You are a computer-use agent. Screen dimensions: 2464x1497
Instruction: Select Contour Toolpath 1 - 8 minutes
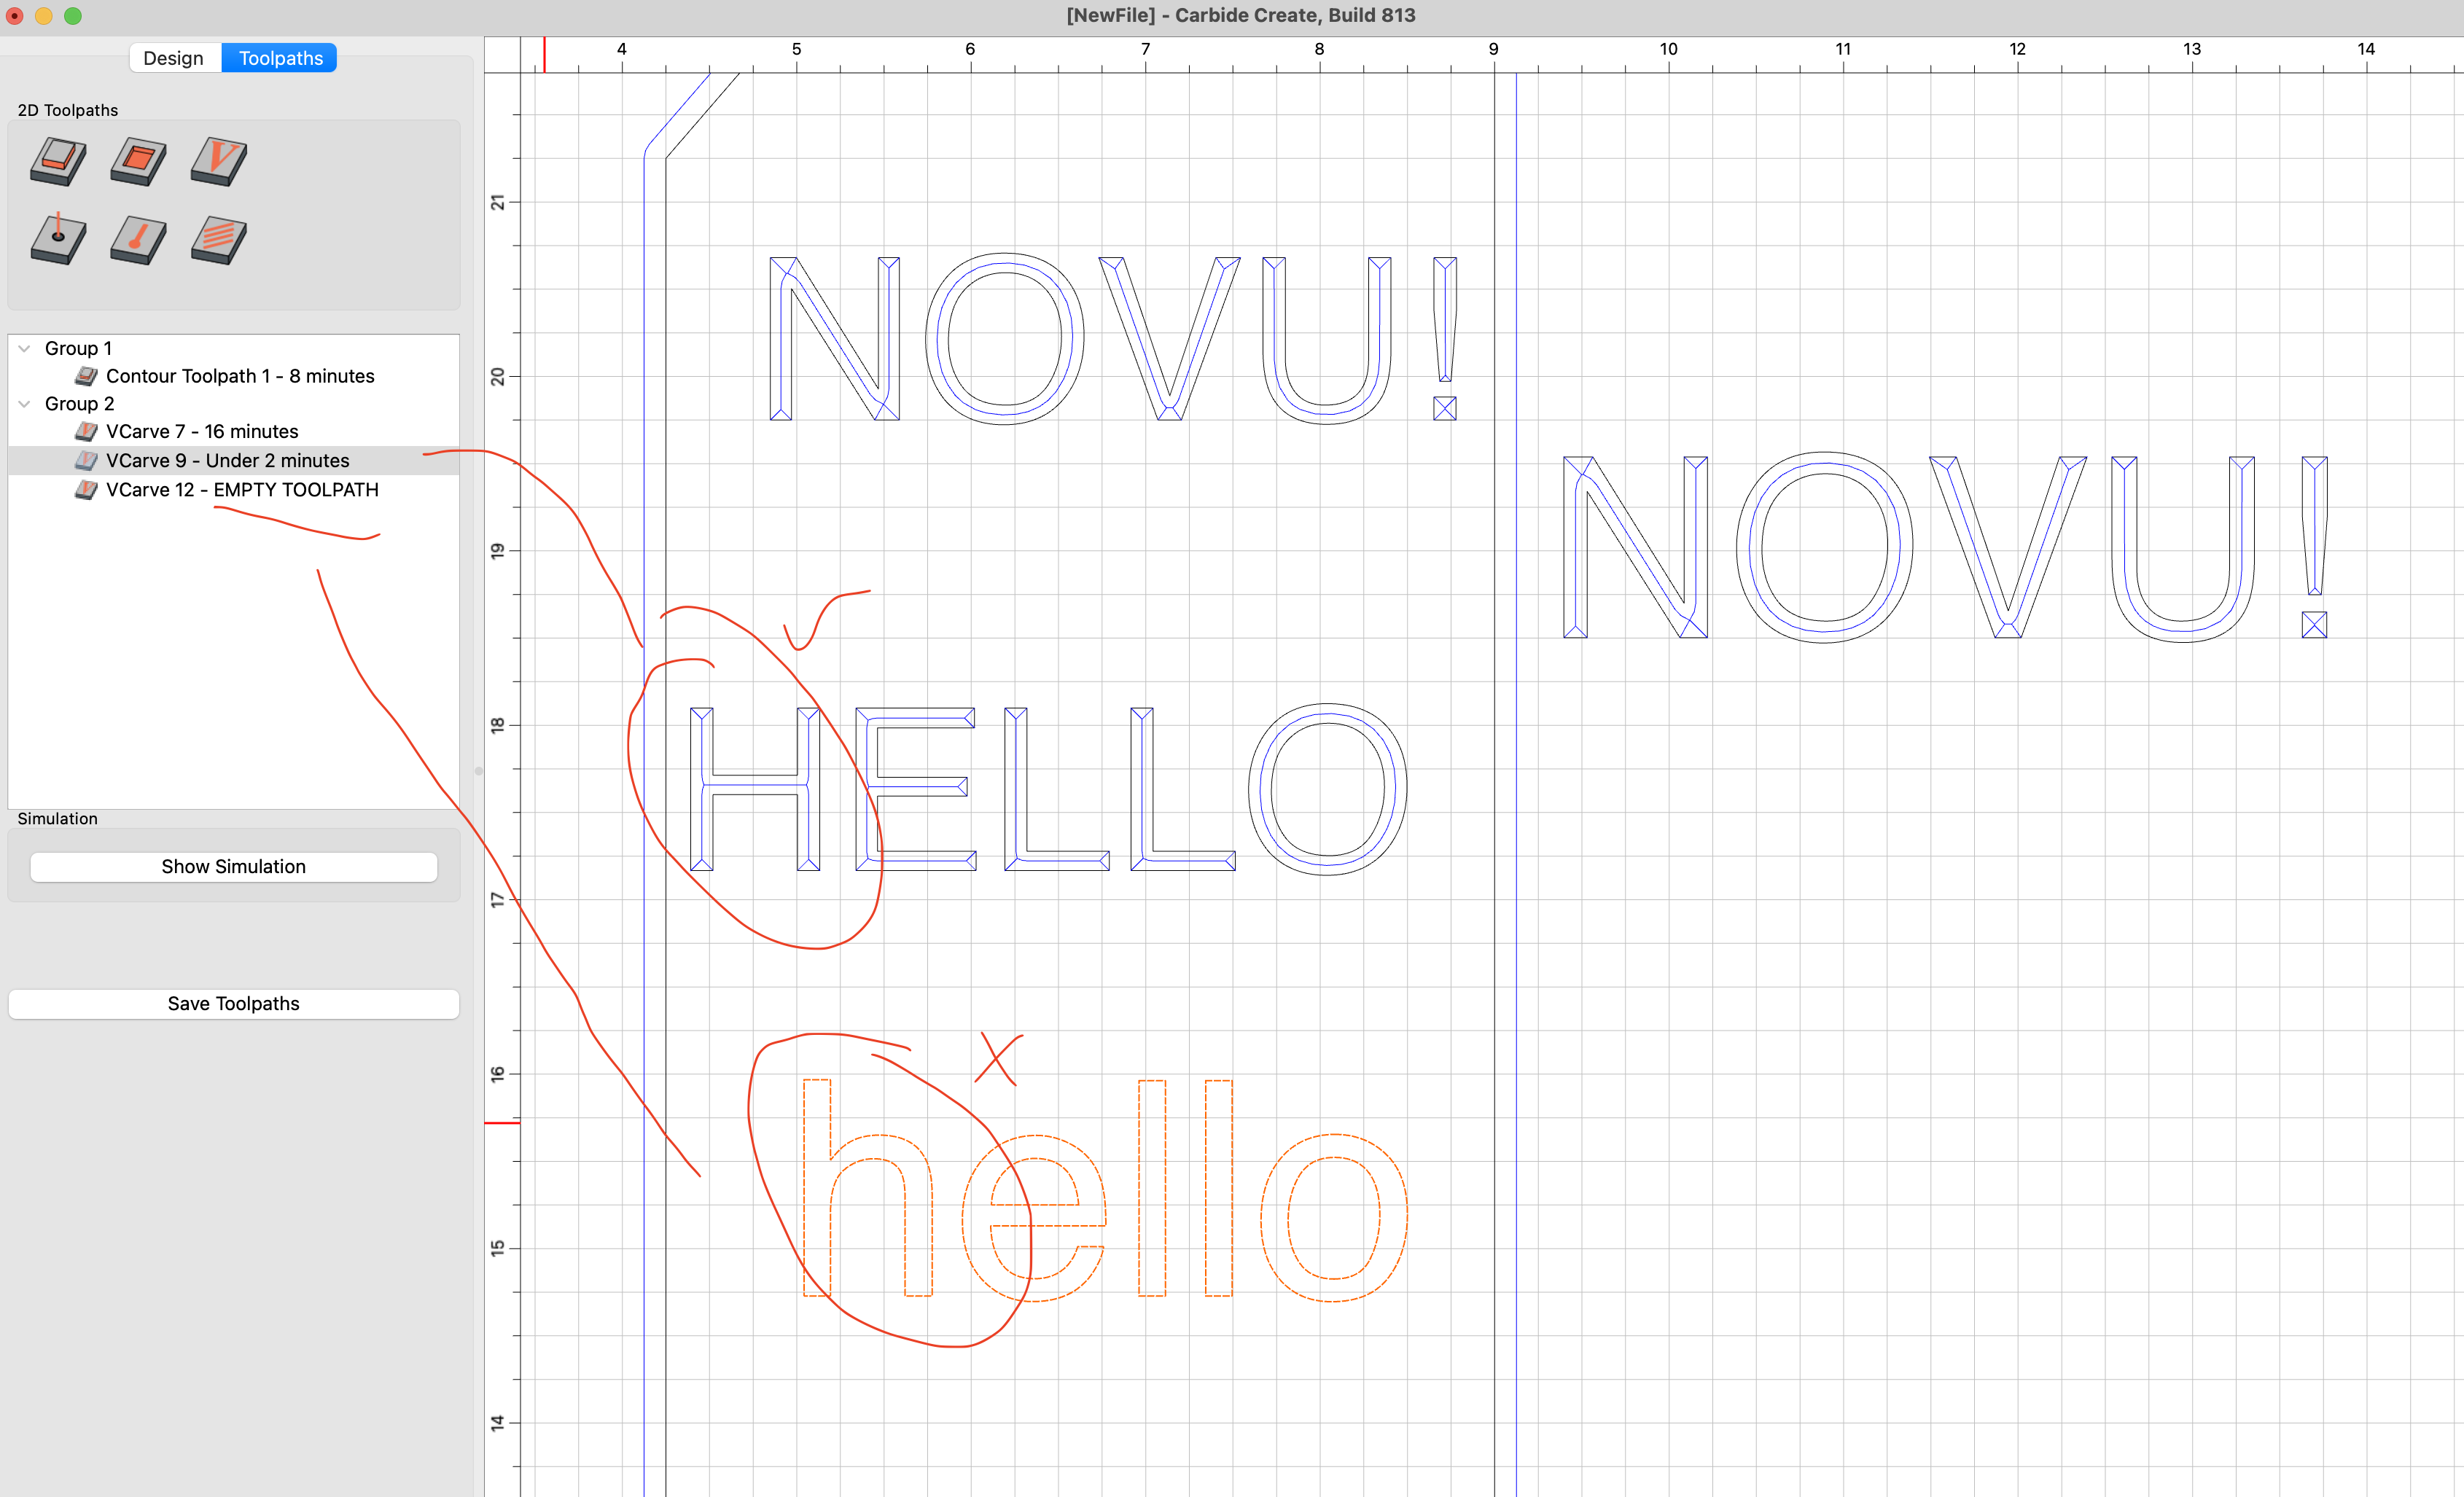pos(240,376)
